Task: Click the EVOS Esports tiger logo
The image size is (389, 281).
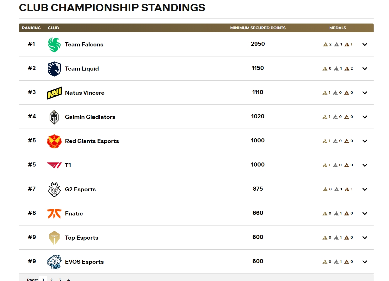Action: click(54, 262)
